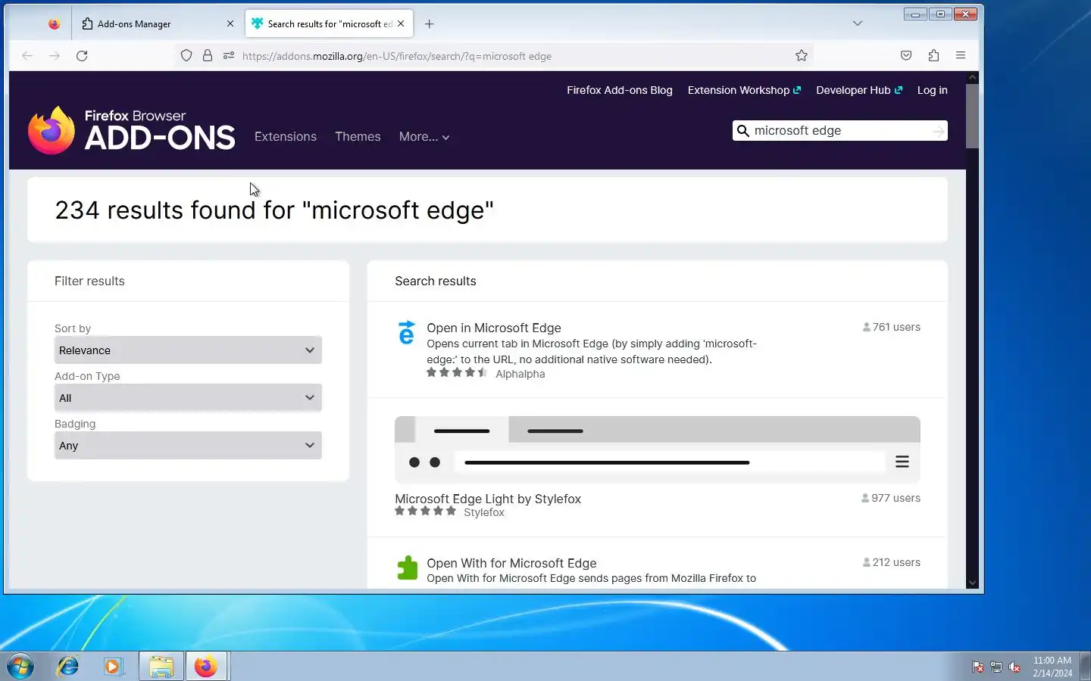This screenshot has height=681, width=1091.
Task: Click the page scrollbar up arrow
Action: pyautogui.click(x=973, y=77)
